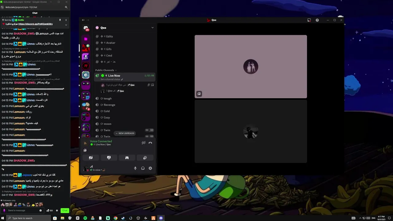The width and height of the screenshot is (393, 221).
Task: Select the teal 'C' server icon
Action: 86,75
